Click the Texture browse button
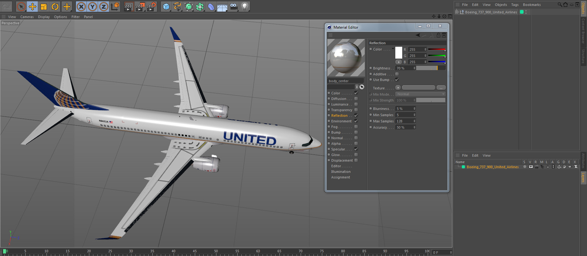The image size is (587, 256). click(441, 88)
